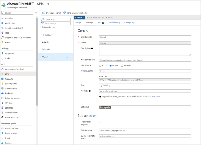The height and width of the screenshot is (145, 201).
Task: Check the Subscription required checkbox
Action: (100, 122)
